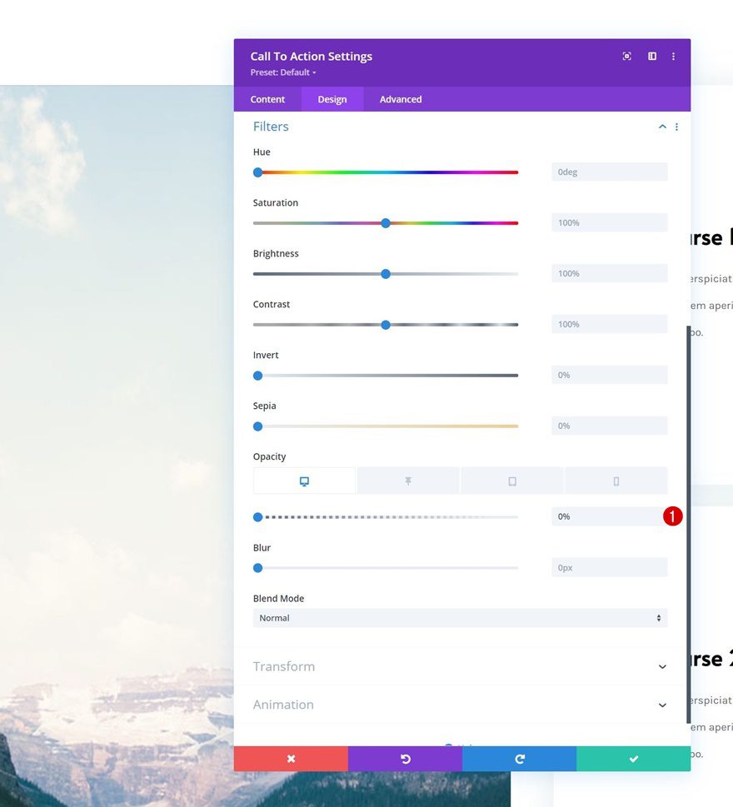Click the red discard changes X button
The image size is (733, 807).
tap(291, 759)
